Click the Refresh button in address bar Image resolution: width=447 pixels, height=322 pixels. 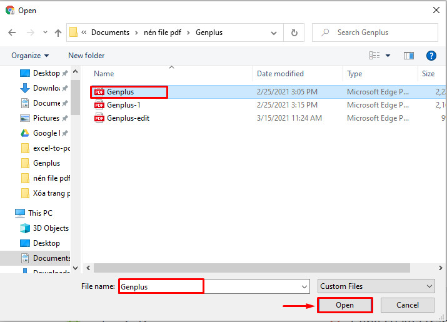(x=294, y=33)
